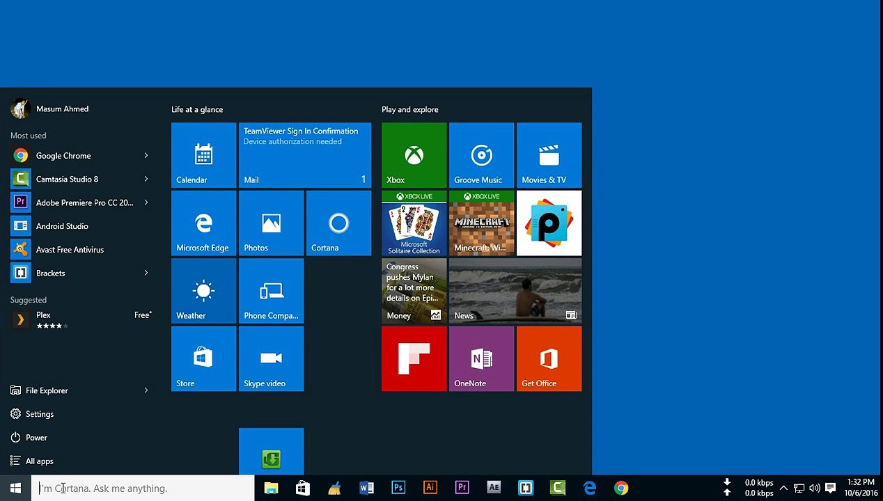The image size is (883, 501).
Task: Open the cleaner broom app in taskbar
Action: coord(335,488)
